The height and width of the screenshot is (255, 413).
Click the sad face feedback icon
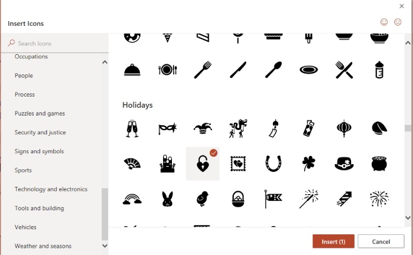[x=398, y=22]
